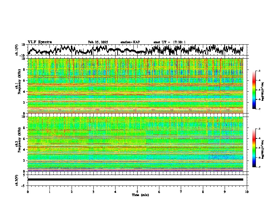Image resolution: width=278 pixels, height=215 pixels.
Task: Click the 'Time (min)' x-axis label
Action: (x=140, y=195)
